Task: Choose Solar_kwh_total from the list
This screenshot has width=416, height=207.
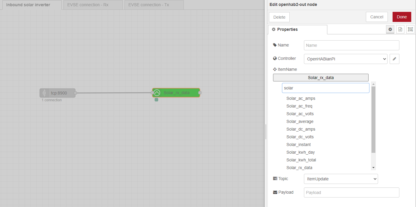Action: click(x=301, y=160)
